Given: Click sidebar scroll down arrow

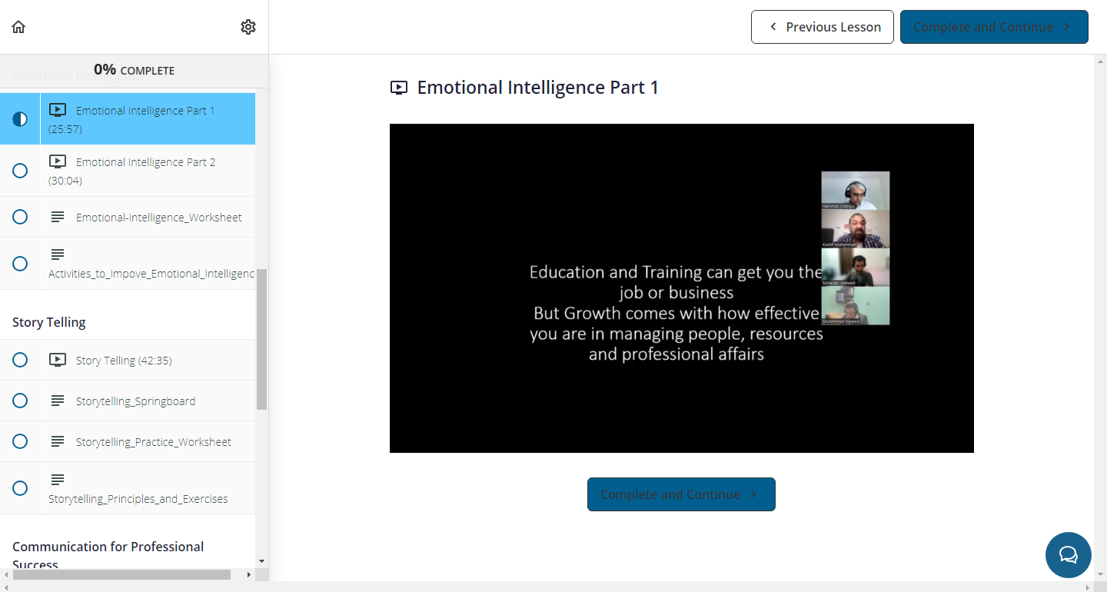Looking at the screenshot, I should pyautogui.click(x=262, y=561).
